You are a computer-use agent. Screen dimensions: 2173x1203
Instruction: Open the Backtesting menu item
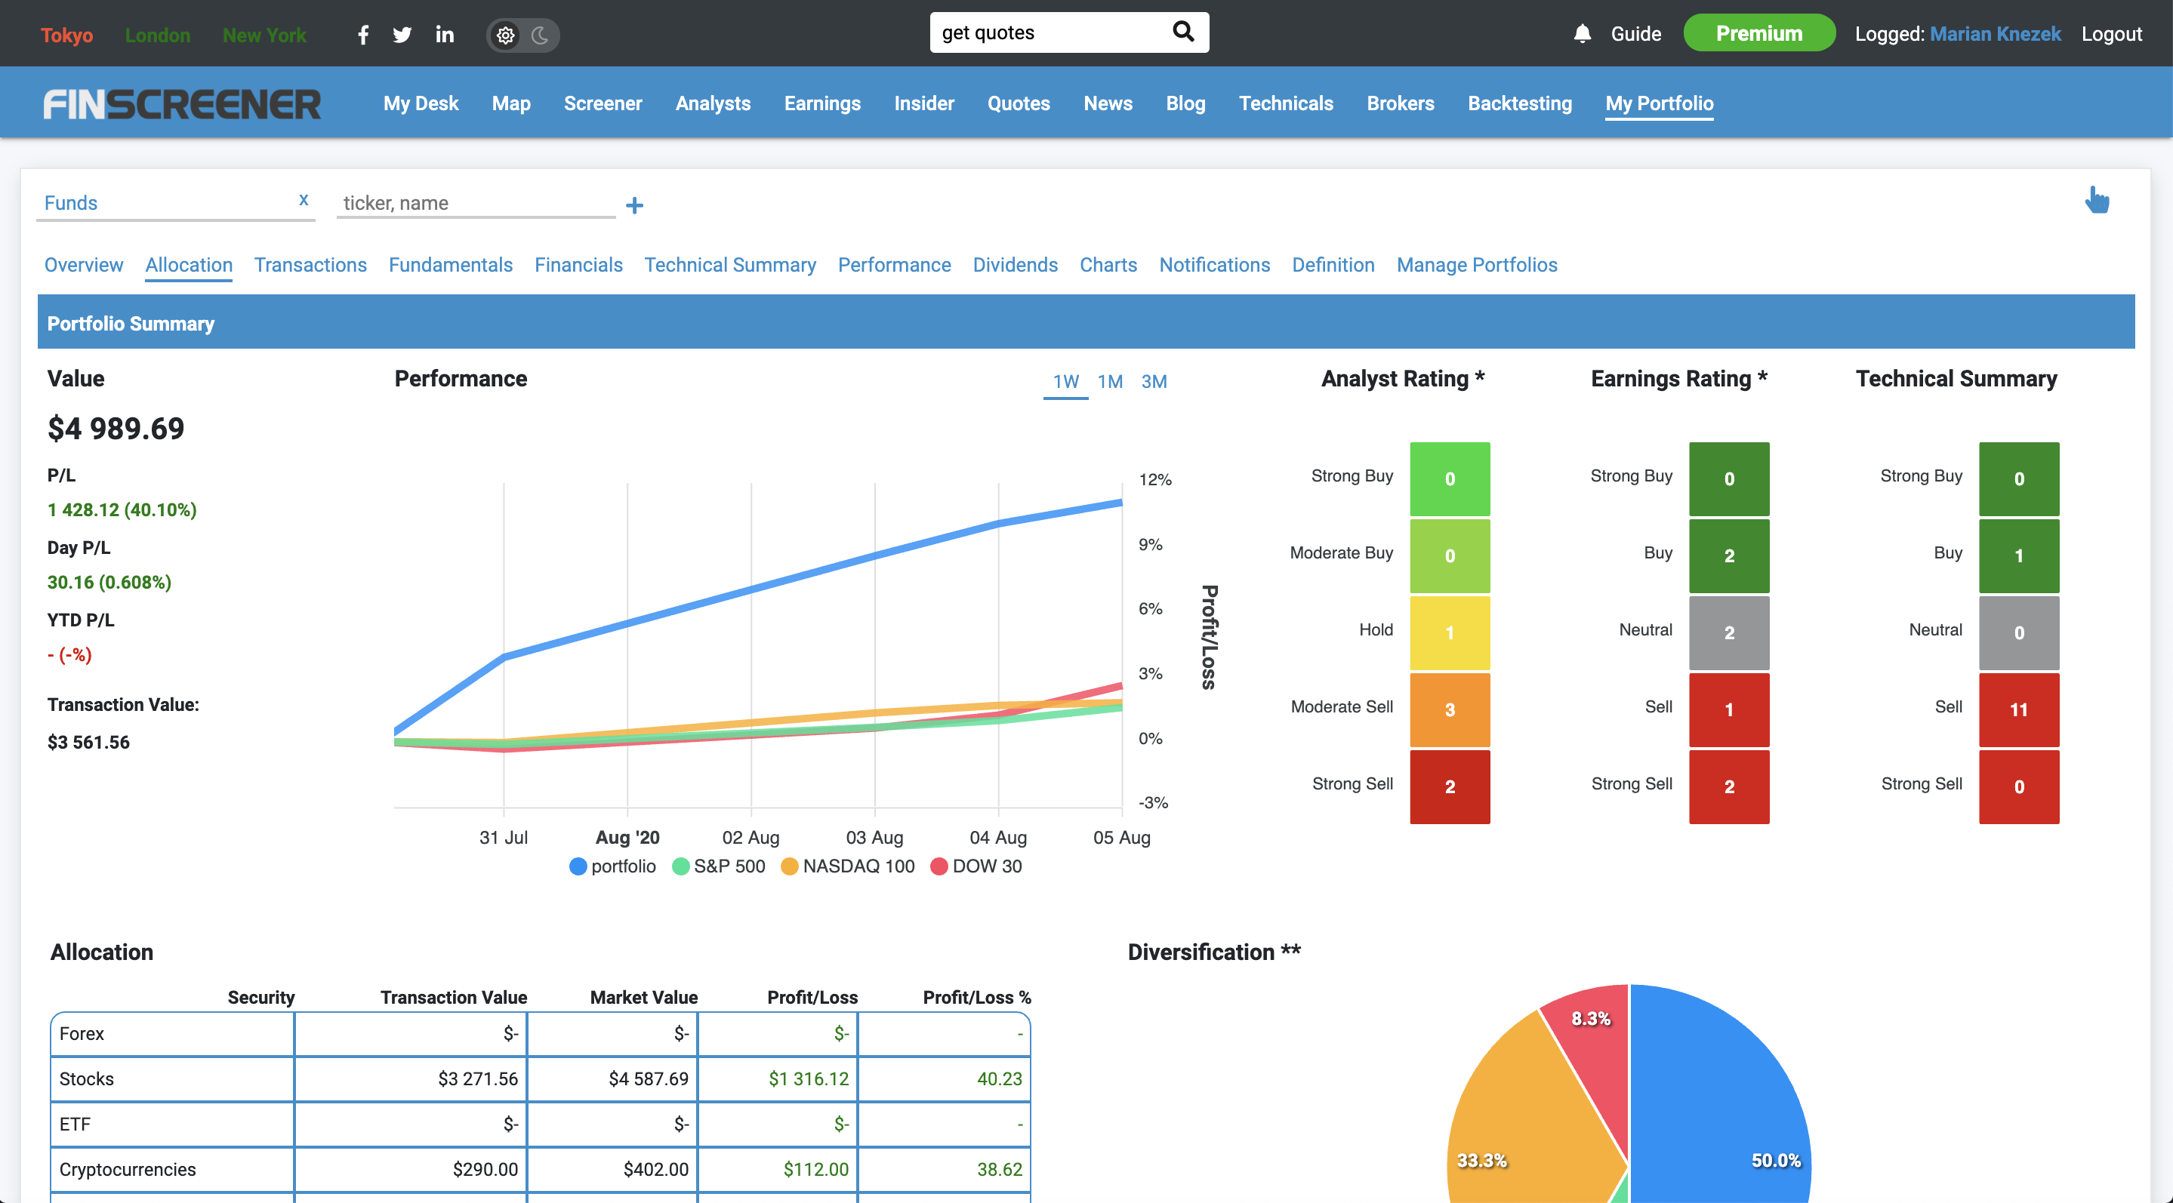[1519, 103]
